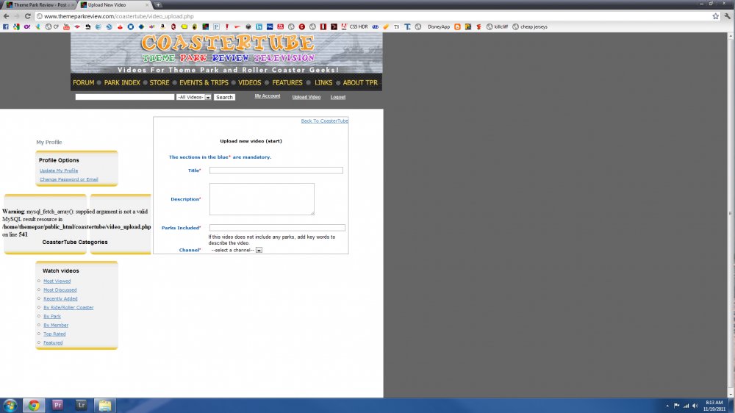Viewport: 735px width, 413px height.
Task: Focus the Description text area
Action: (x=262, y=198)
